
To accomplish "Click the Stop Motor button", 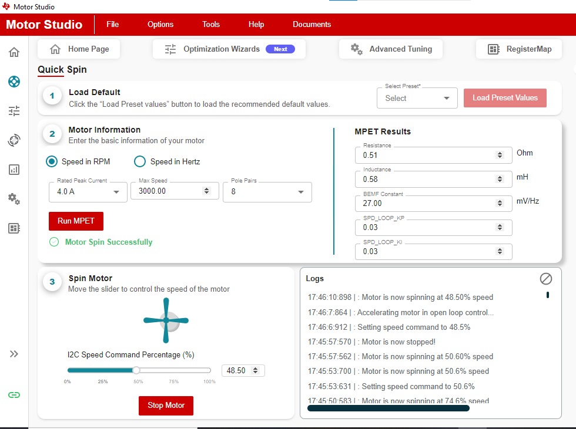I will (x=166, y=406).
